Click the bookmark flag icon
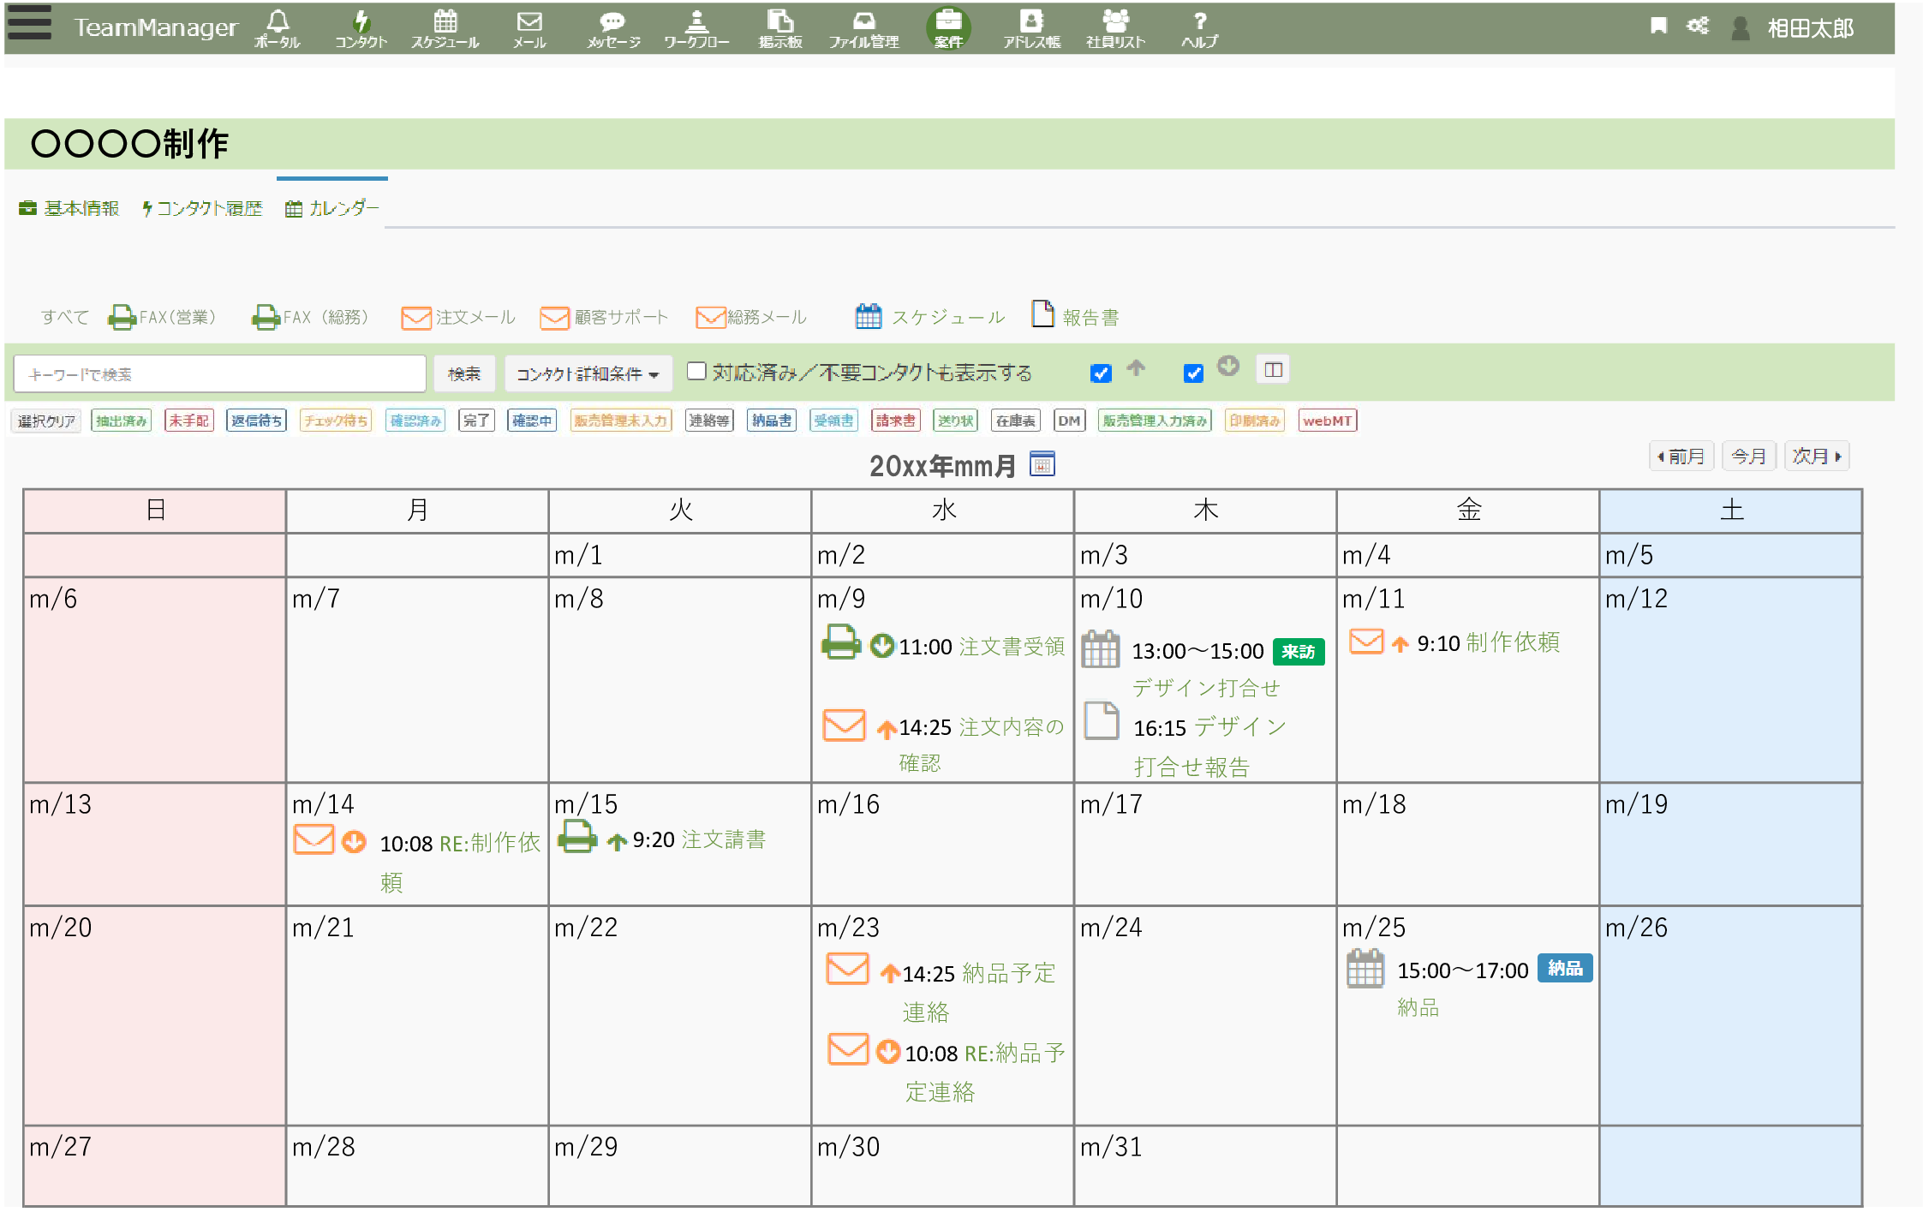The width and height of the screenshot is (1929, 1212). point(1658,26)
